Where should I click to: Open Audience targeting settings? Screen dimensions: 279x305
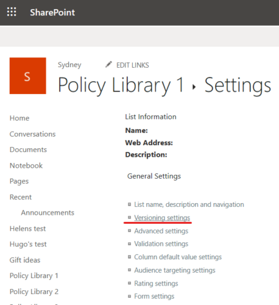point(175,270)
